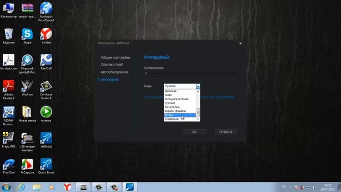Open 'Автообновление' settings section
The image size is (341, 192).
click(x=114, y=72)
